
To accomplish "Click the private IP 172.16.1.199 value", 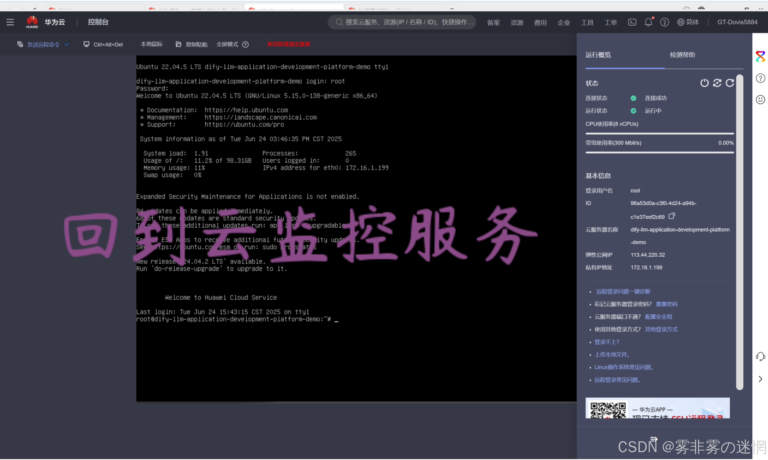I will point(646,268).
